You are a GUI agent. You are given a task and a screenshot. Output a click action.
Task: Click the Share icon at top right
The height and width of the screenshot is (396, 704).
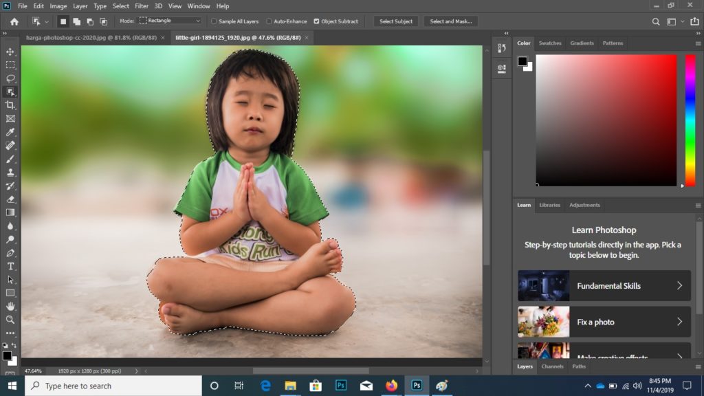coord(694,21)
